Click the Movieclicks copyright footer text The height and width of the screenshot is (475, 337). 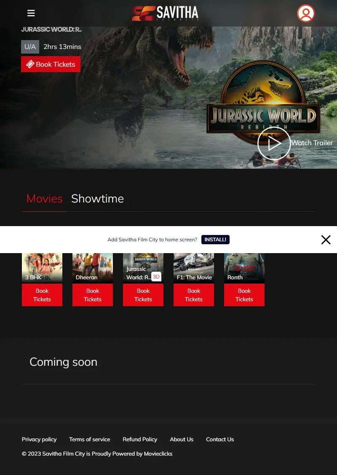click(x=97, y=454)
